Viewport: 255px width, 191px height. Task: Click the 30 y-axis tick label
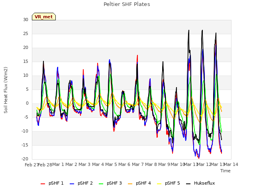[x=25, y=19]
